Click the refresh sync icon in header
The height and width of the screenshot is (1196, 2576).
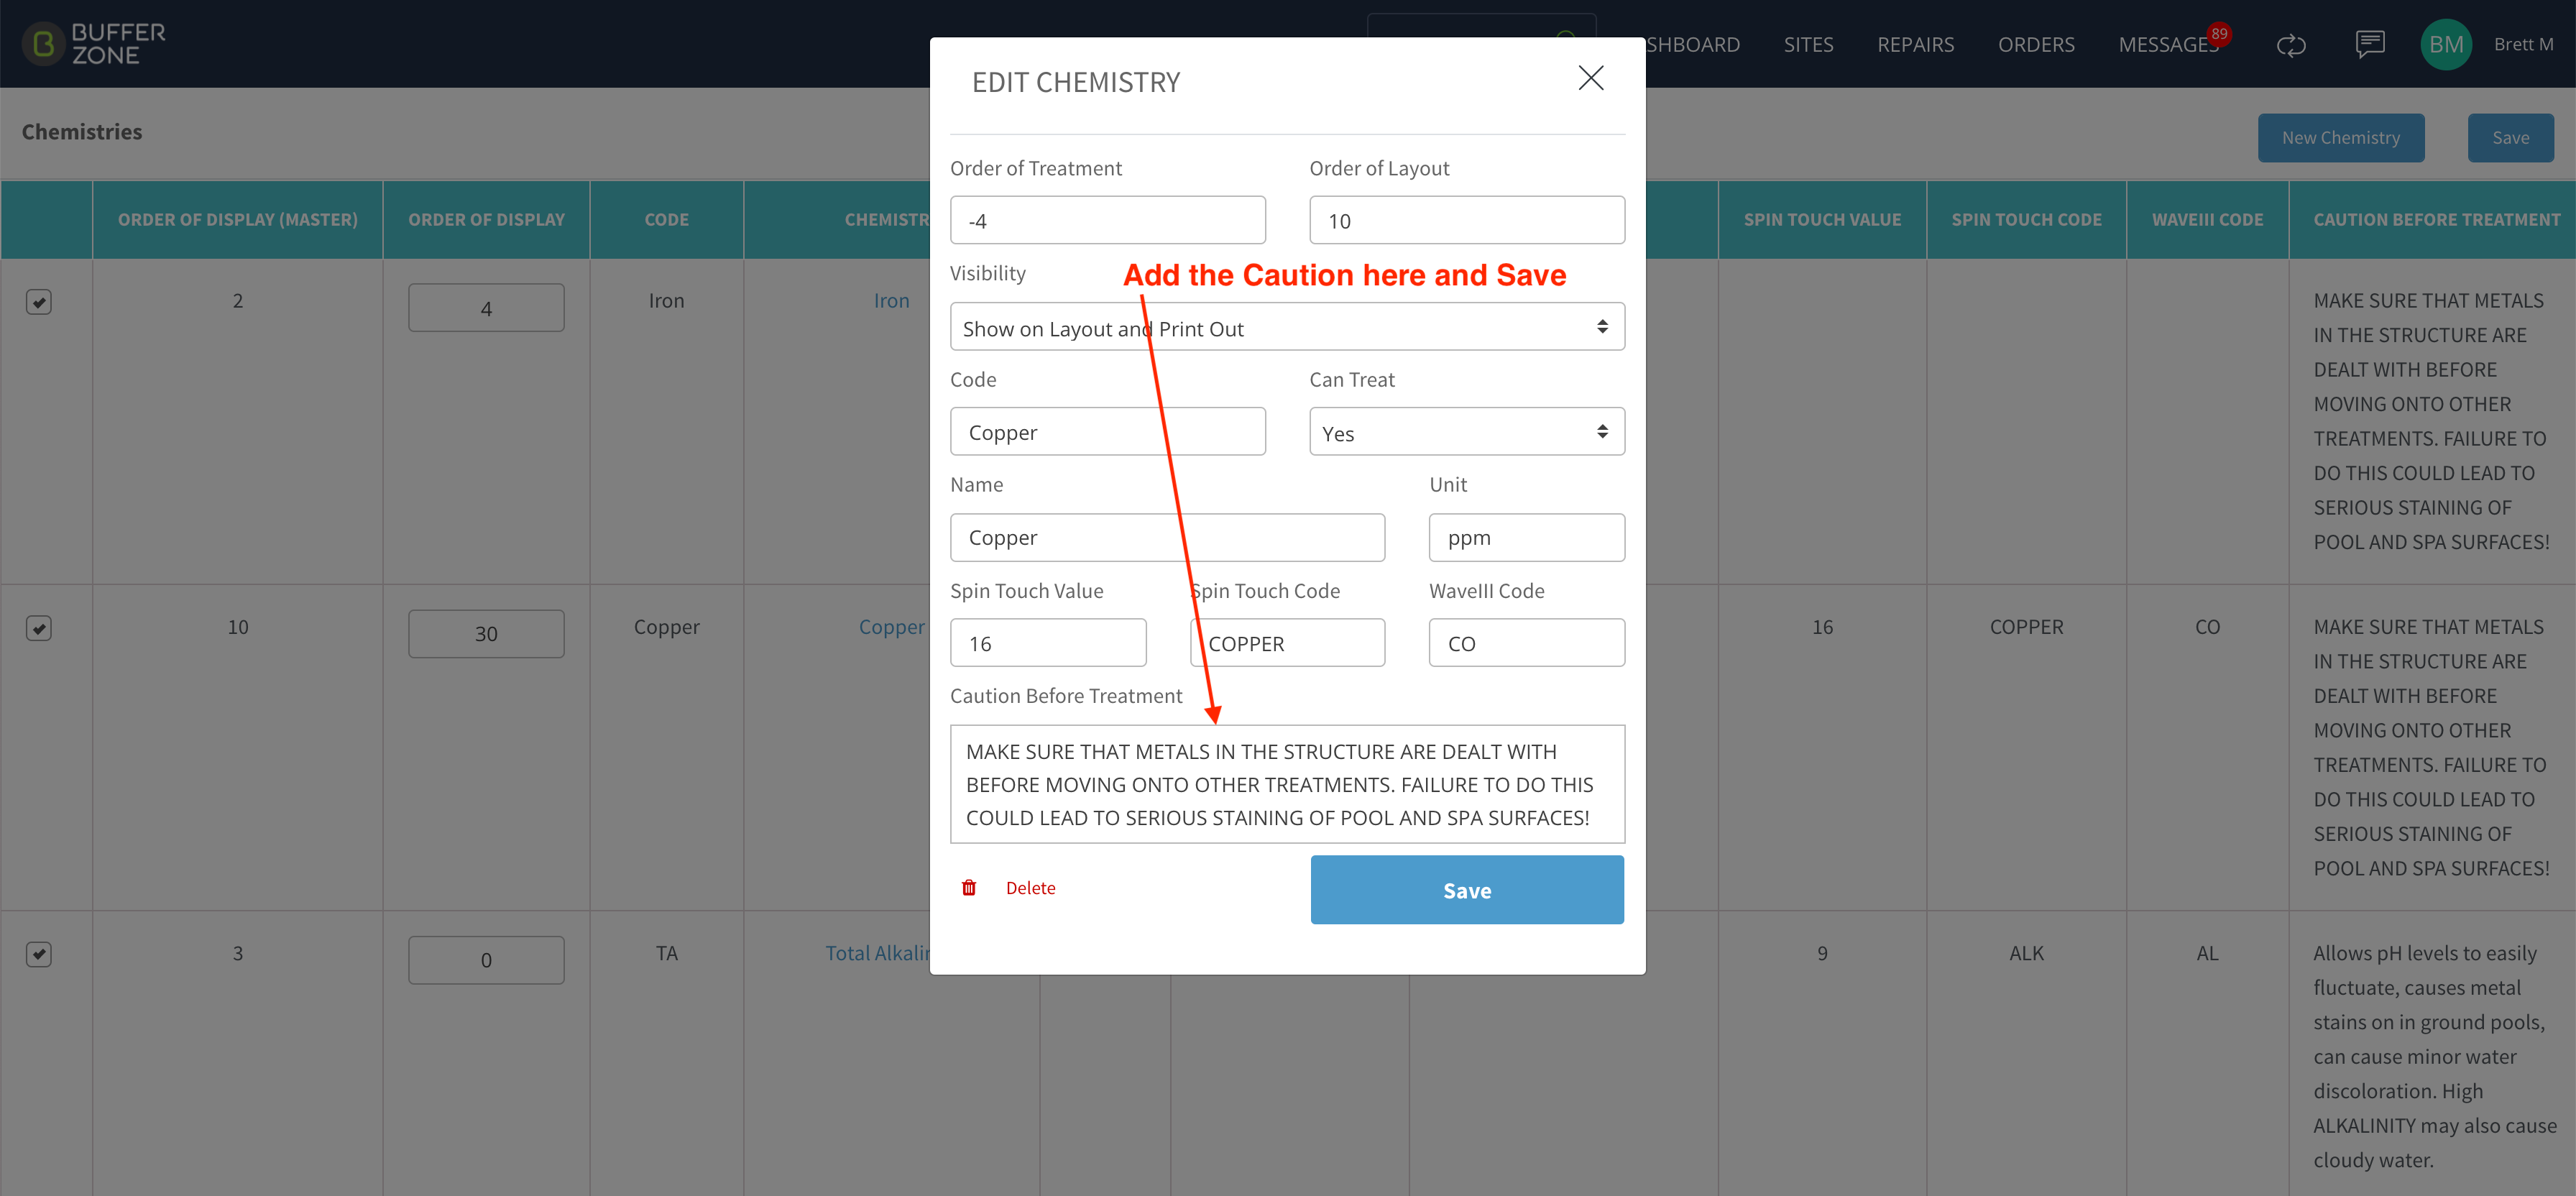(2290, 45)
